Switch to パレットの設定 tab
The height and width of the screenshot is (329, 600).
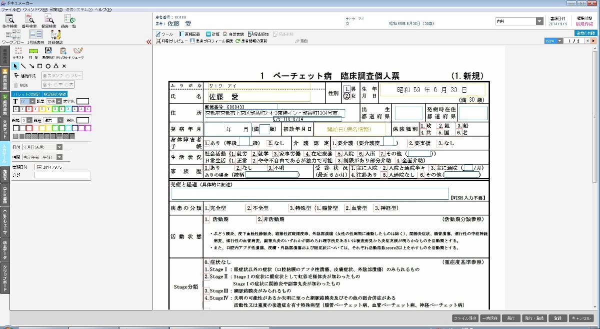(x=26, y=94)
